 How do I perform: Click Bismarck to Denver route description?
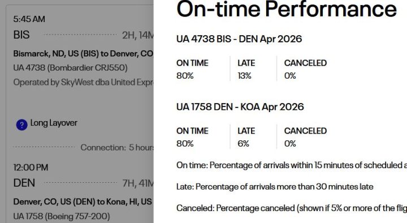coord(83,54)
